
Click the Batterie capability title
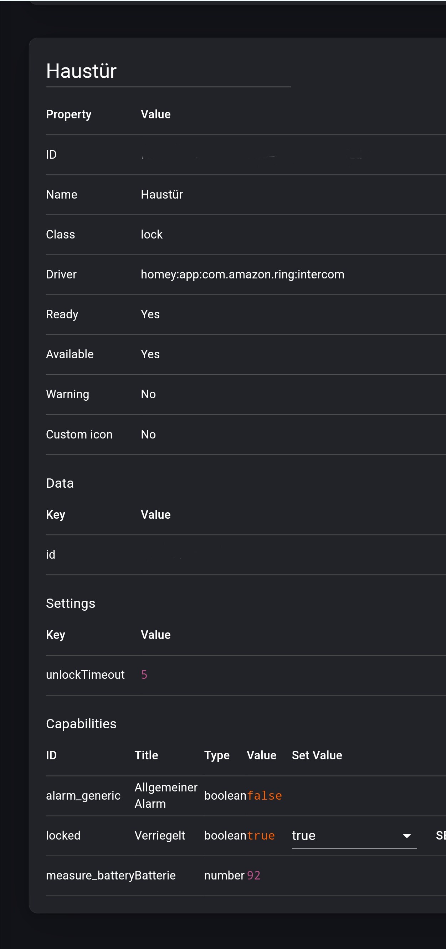click(x=155, y=875)
